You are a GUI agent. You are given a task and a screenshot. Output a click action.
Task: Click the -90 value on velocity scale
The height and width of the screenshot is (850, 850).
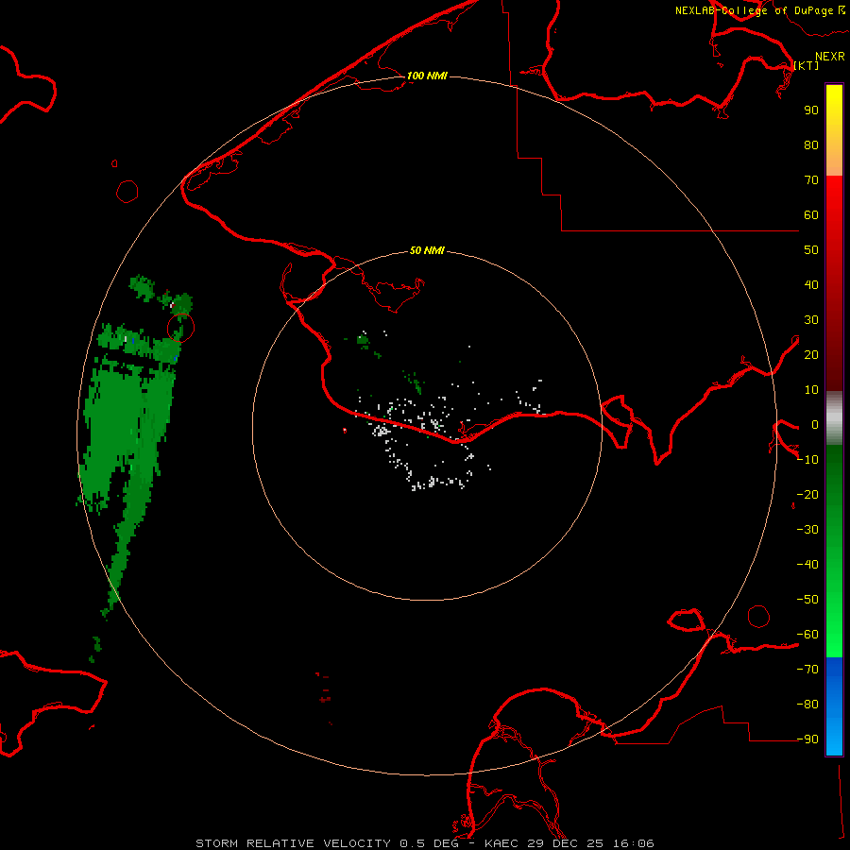click(807, 739)
